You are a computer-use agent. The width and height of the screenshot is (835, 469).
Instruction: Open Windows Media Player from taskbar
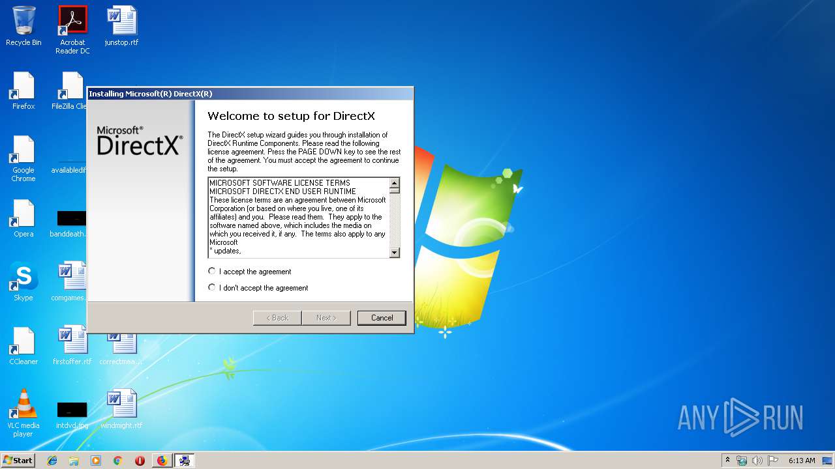point(96,461)
